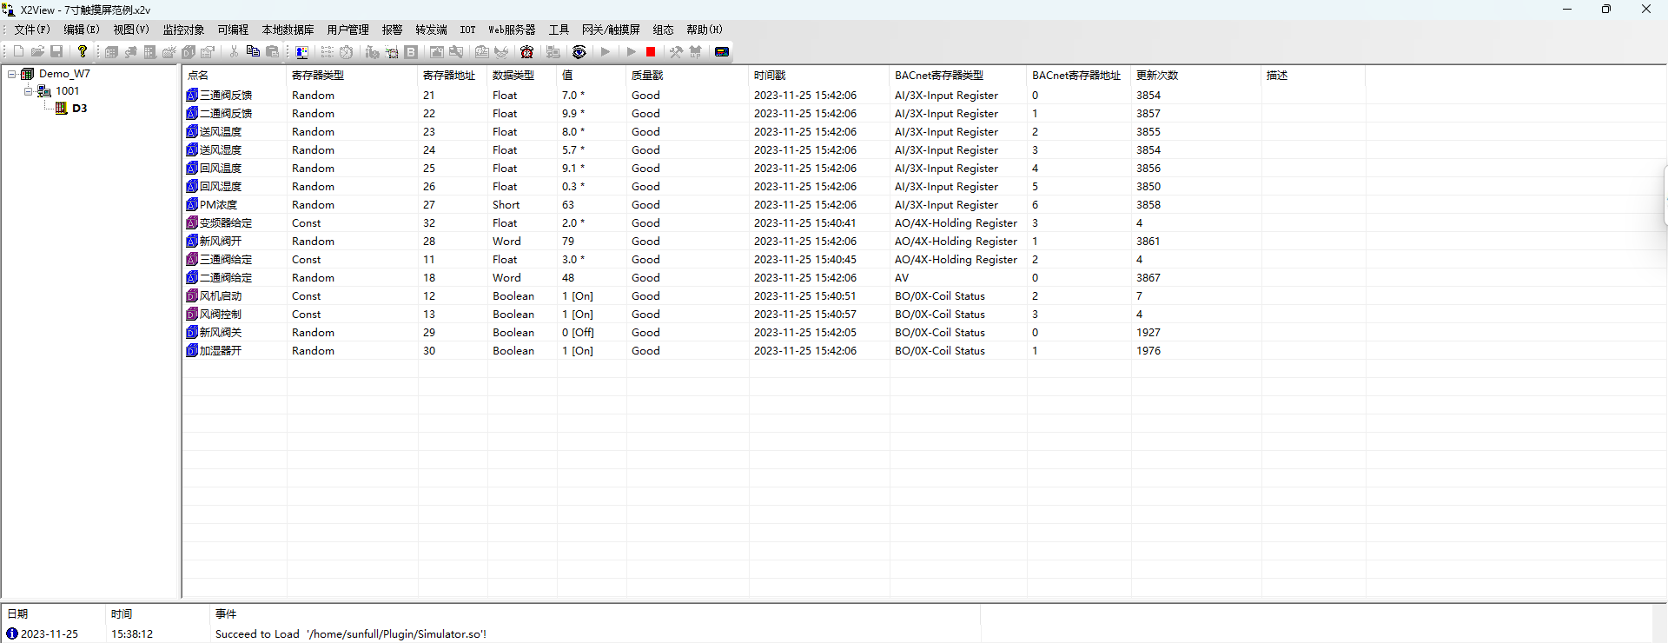Collapse the 1001 tree node
This screenshot has width=1668, height=643.
coord(28,91)
